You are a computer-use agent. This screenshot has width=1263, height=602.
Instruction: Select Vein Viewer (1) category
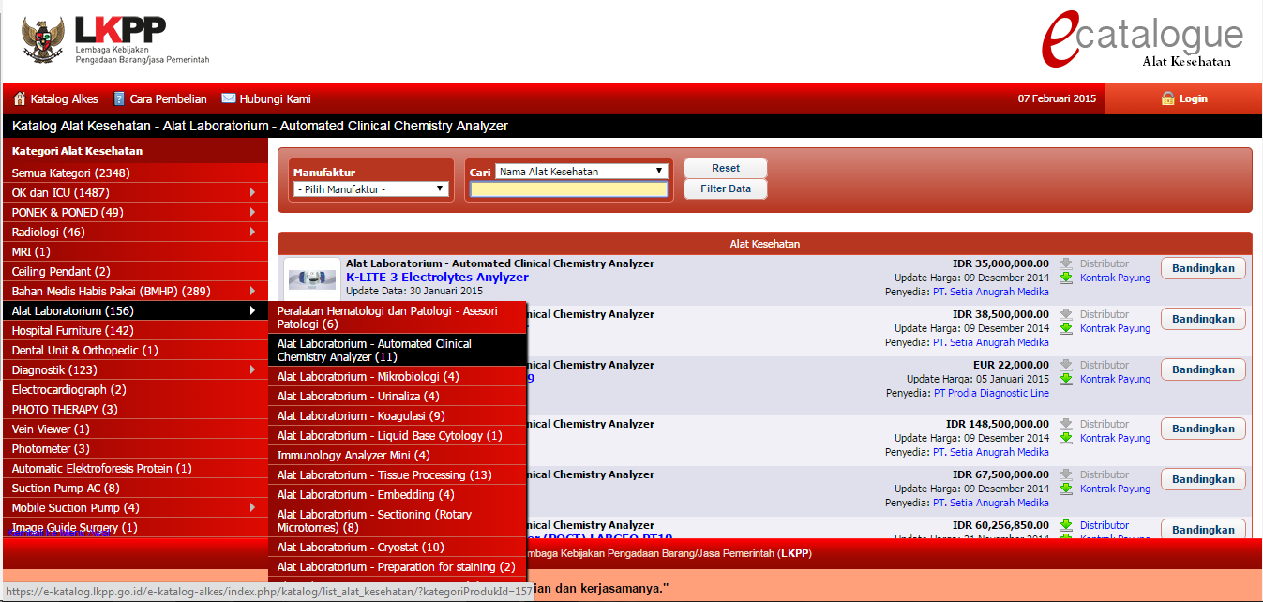[135, 429]
